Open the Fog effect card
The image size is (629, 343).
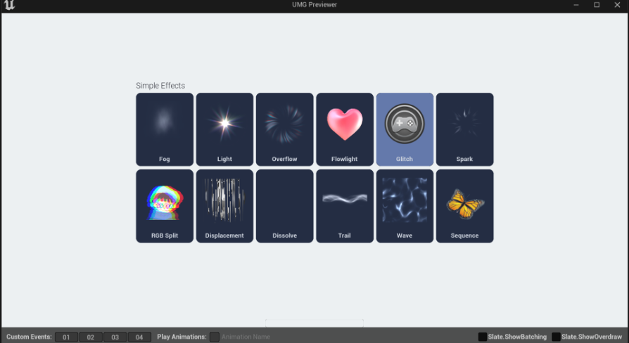(x=165, y=129)
